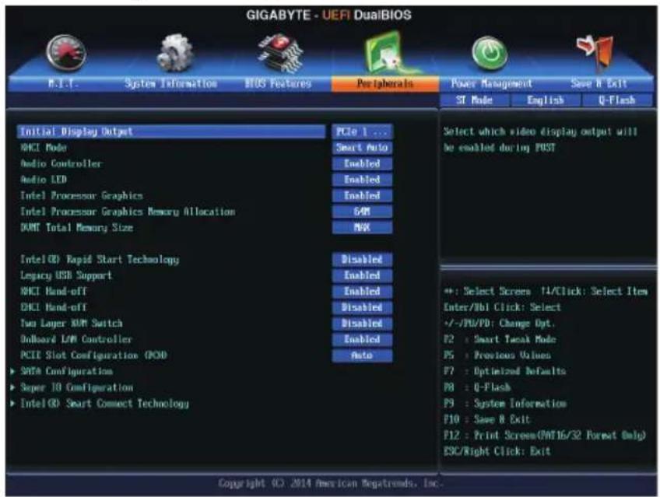The width and height of the screenshot is (660, 497).
Task: Select Intel Rapid Start Technology label
Action: 100,260
